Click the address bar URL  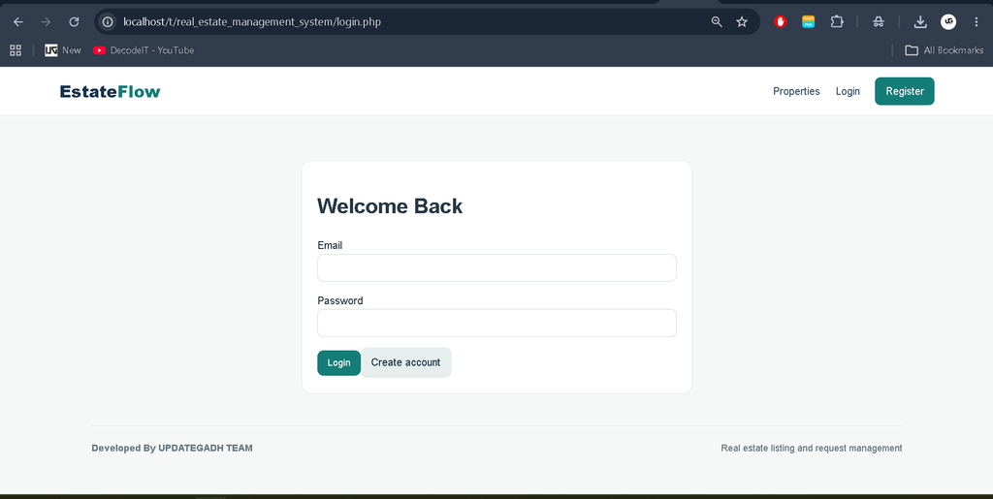[x=252, y=22]
